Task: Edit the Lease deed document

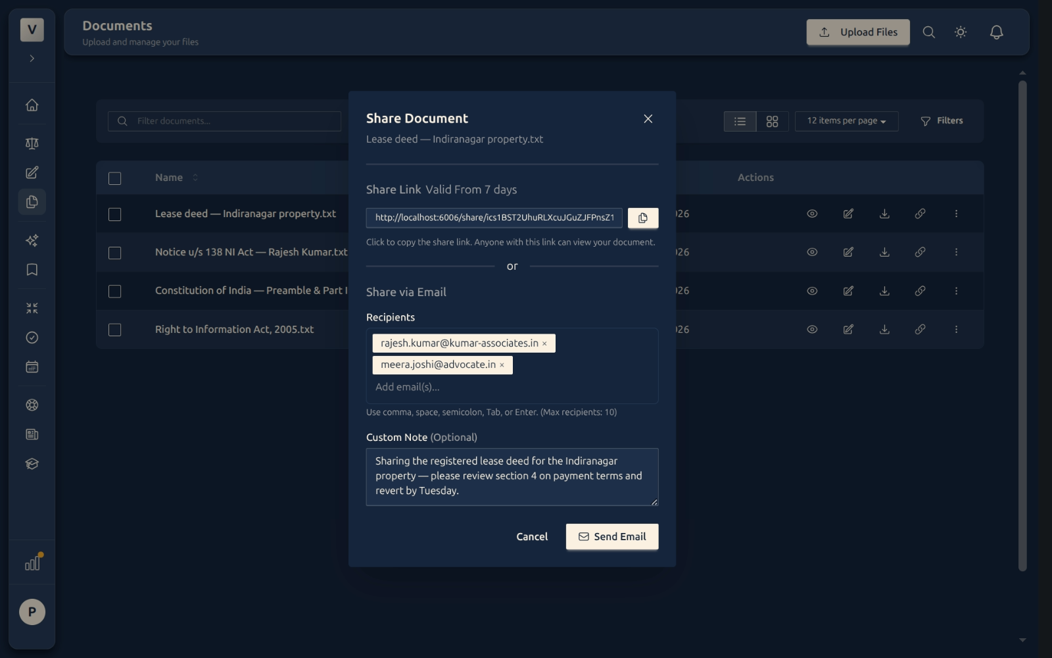Action: (848, 214)
